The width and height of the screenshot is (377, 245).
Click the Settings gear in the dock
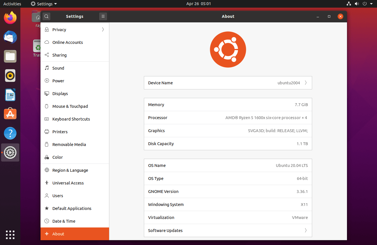10,152
